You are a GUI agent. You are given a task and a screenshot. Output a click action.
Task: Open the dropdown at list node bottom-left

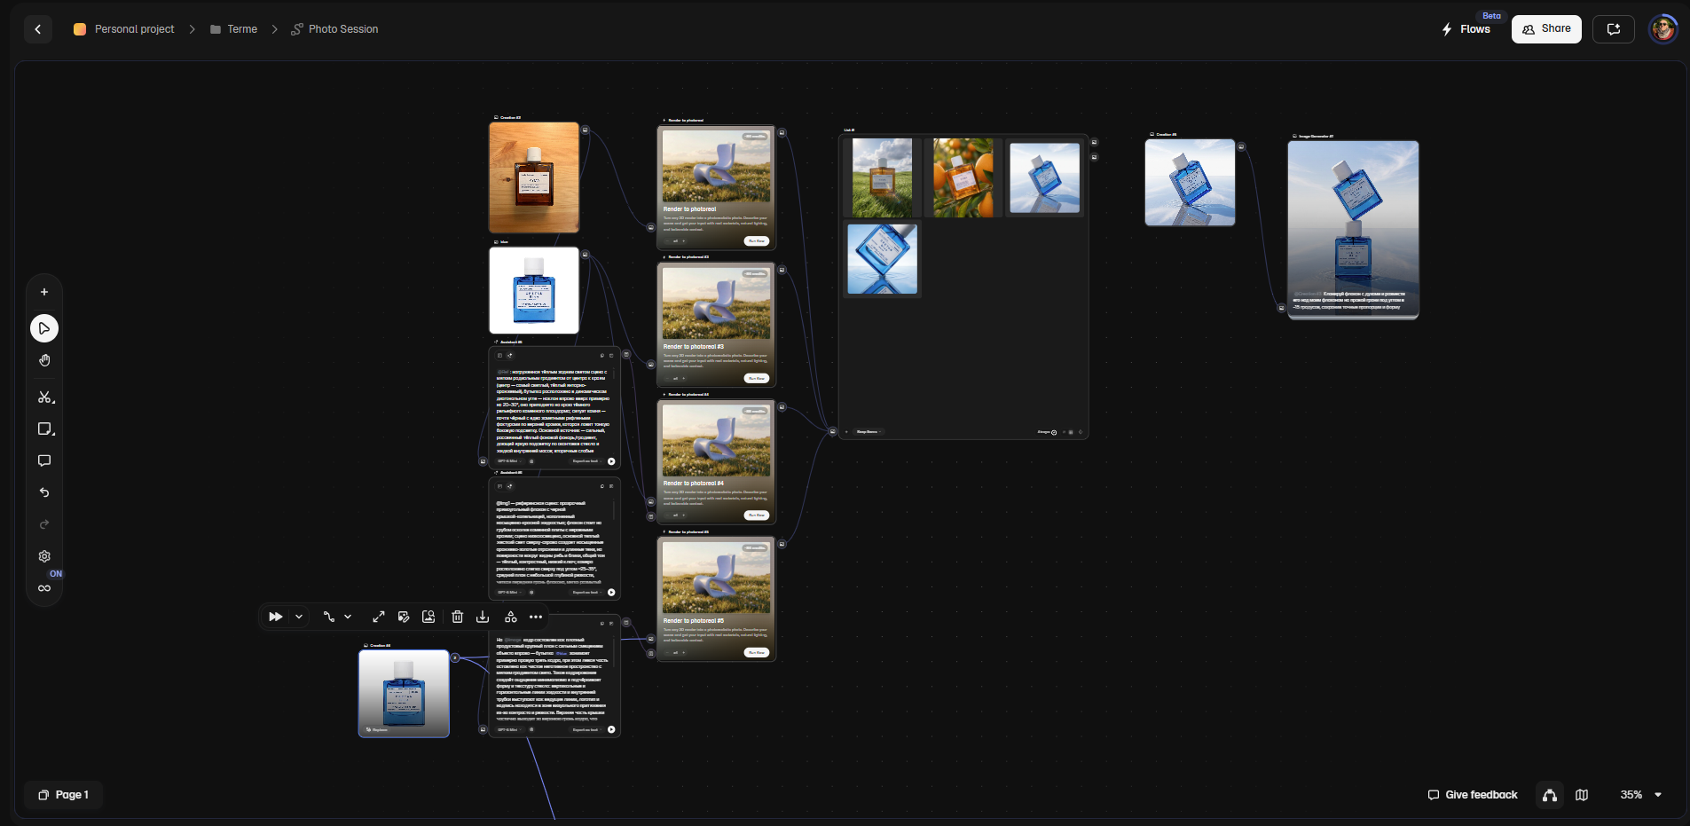868,432
